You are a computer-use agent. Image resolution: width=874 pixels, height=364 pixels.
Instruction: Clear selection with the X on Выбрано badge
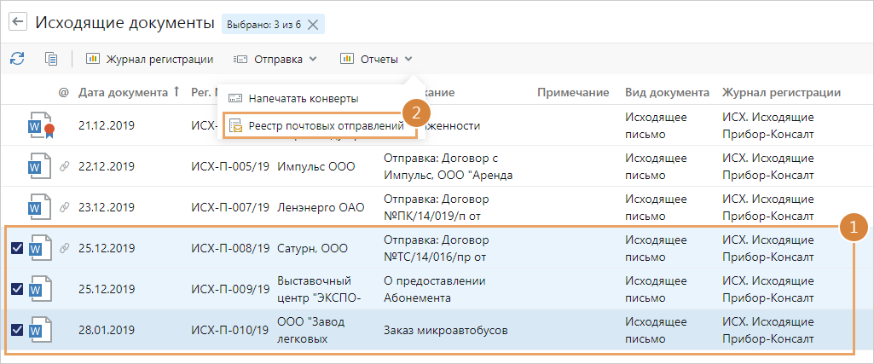pos(313,24)
